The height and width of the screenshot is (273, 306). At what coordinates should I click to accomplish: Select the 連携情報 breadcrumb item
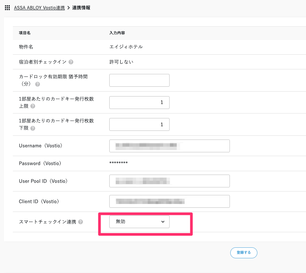pyautogui.click(x=81, y=8)
